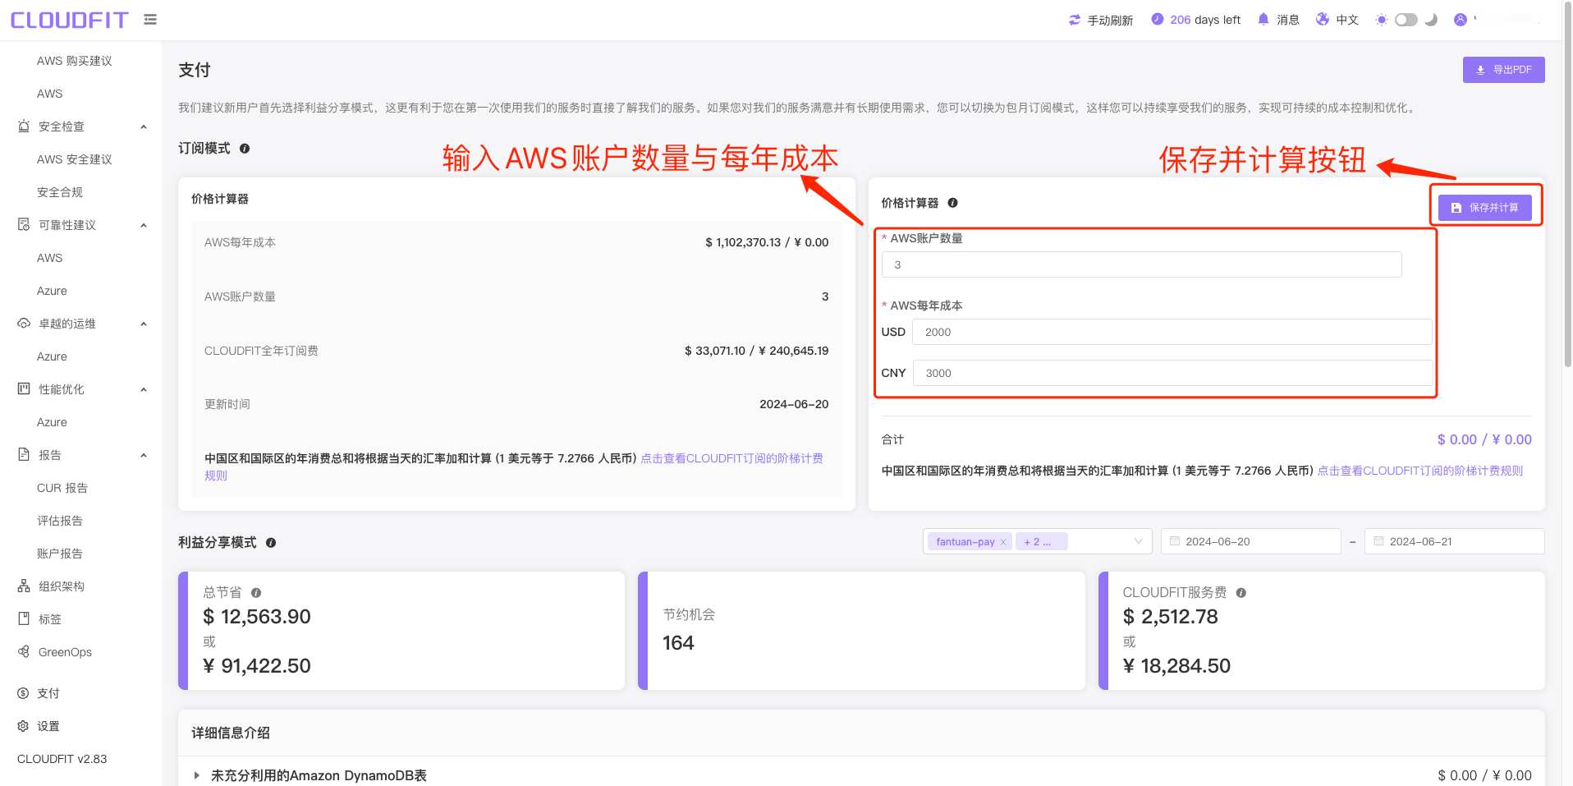Image resolution: width=1573 pixels, height=786 pixels.
Task: Collapse the 可靠性建议 menu chevron
Action: (x=144, y=225)
